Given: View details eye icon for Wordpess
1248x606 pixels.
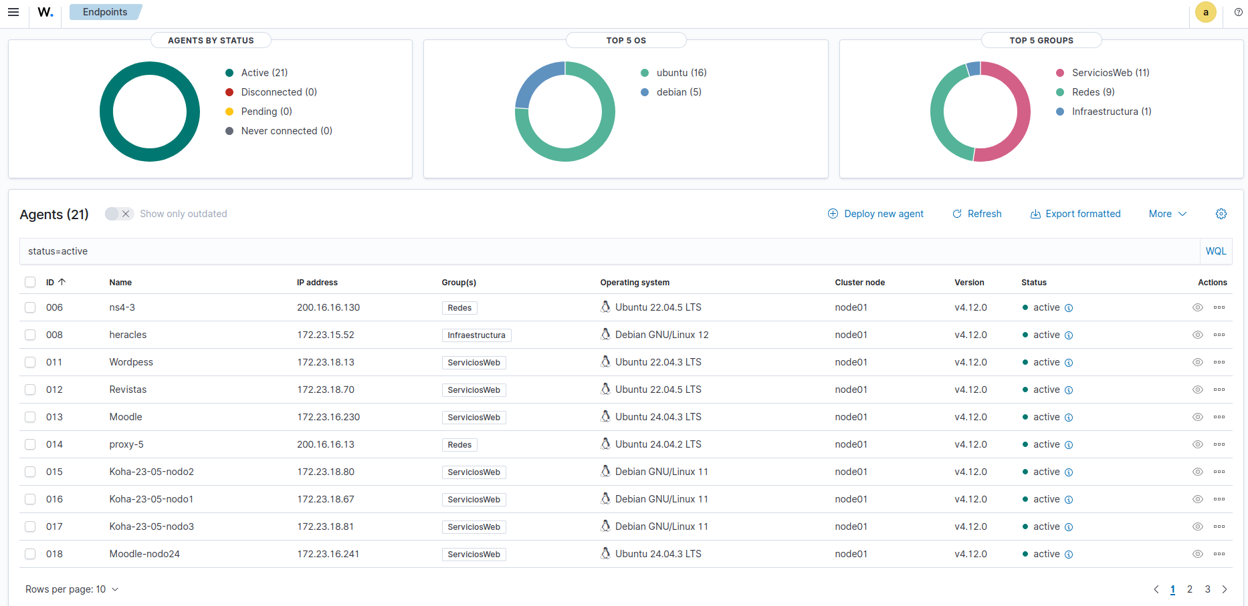Looking at the screenshot, I should pyautogui.click(x=1198, y=362).
